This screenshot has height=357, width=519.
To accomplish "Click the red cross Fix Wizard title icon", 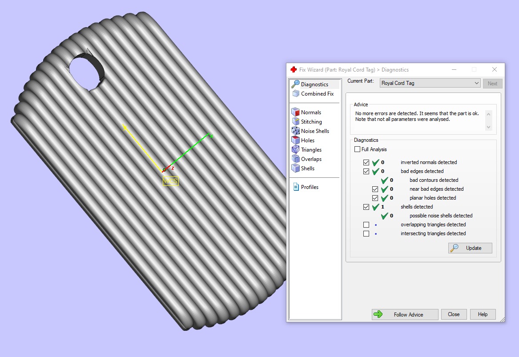I will click(293, 69).
